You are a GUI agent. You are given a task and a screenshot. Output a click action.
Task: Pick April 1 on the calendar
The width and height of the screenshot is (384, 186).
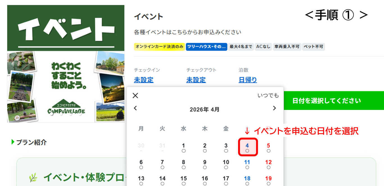point(184,147)
